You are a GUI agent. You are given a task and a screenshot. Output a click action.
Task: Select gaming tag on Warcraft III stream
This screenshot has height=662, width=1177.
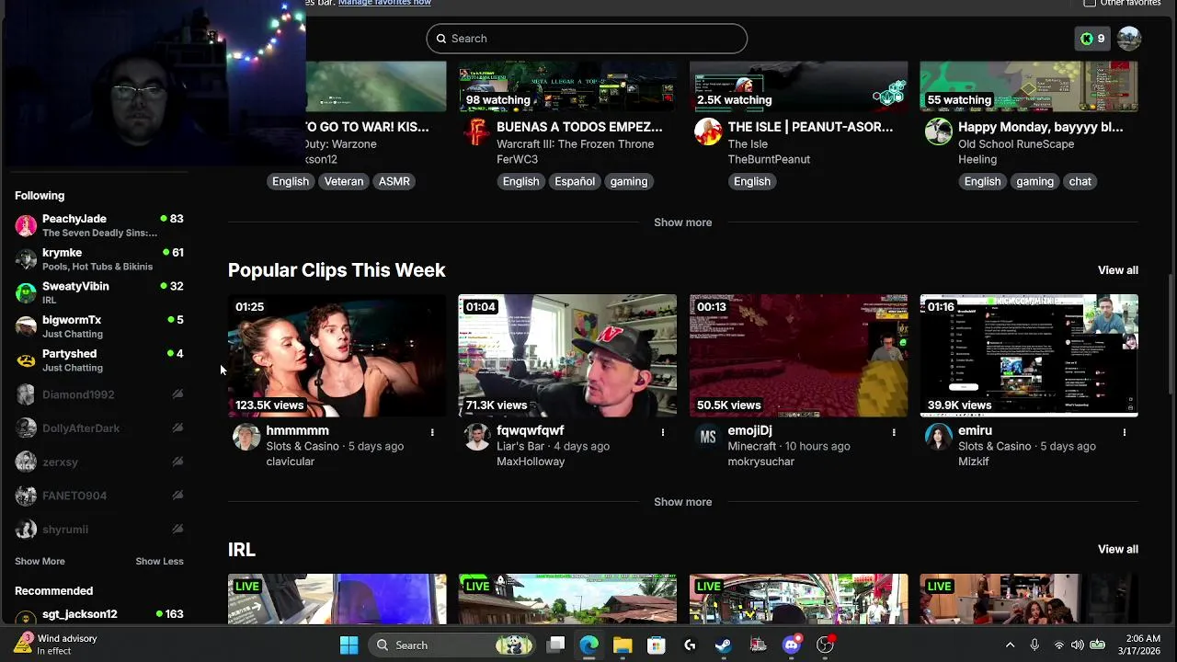coord(629,181)
